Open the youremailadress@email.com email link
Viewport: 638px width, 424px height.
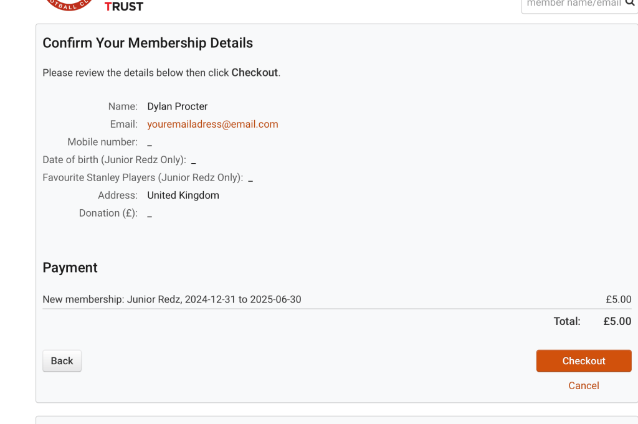click(x=212, y=125)
